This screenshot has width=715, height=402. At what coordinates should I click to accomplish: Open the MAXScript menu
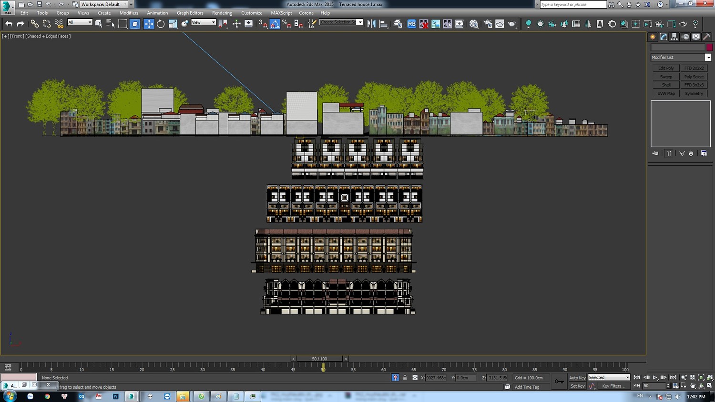pos(281,13)
